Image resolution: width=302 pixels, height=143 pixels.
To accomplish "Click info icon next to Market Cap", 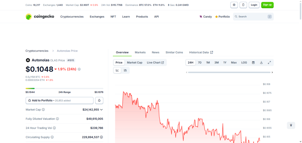I will tap(43, 110).
